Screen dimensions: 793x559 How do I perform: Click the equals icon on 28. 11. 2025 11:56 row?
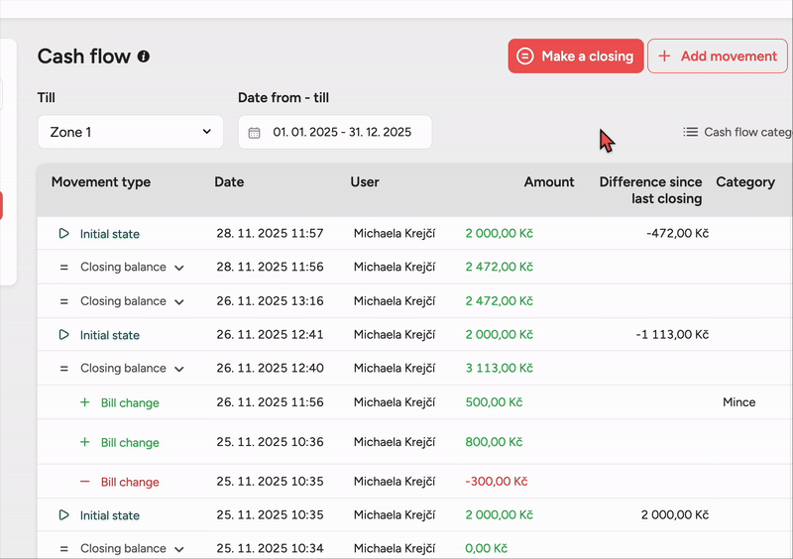(64, 268)
